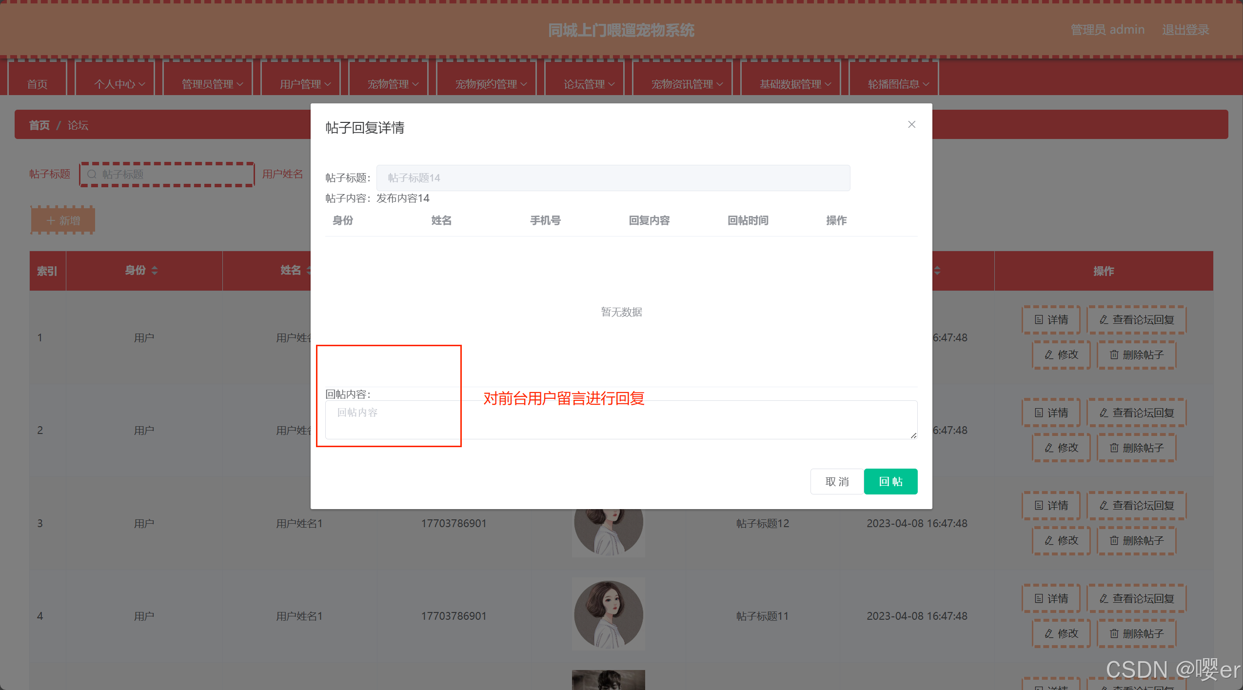
Task: Click the 删除帖子 trash icon in row 4
Action: click(x=1114, y=634)
